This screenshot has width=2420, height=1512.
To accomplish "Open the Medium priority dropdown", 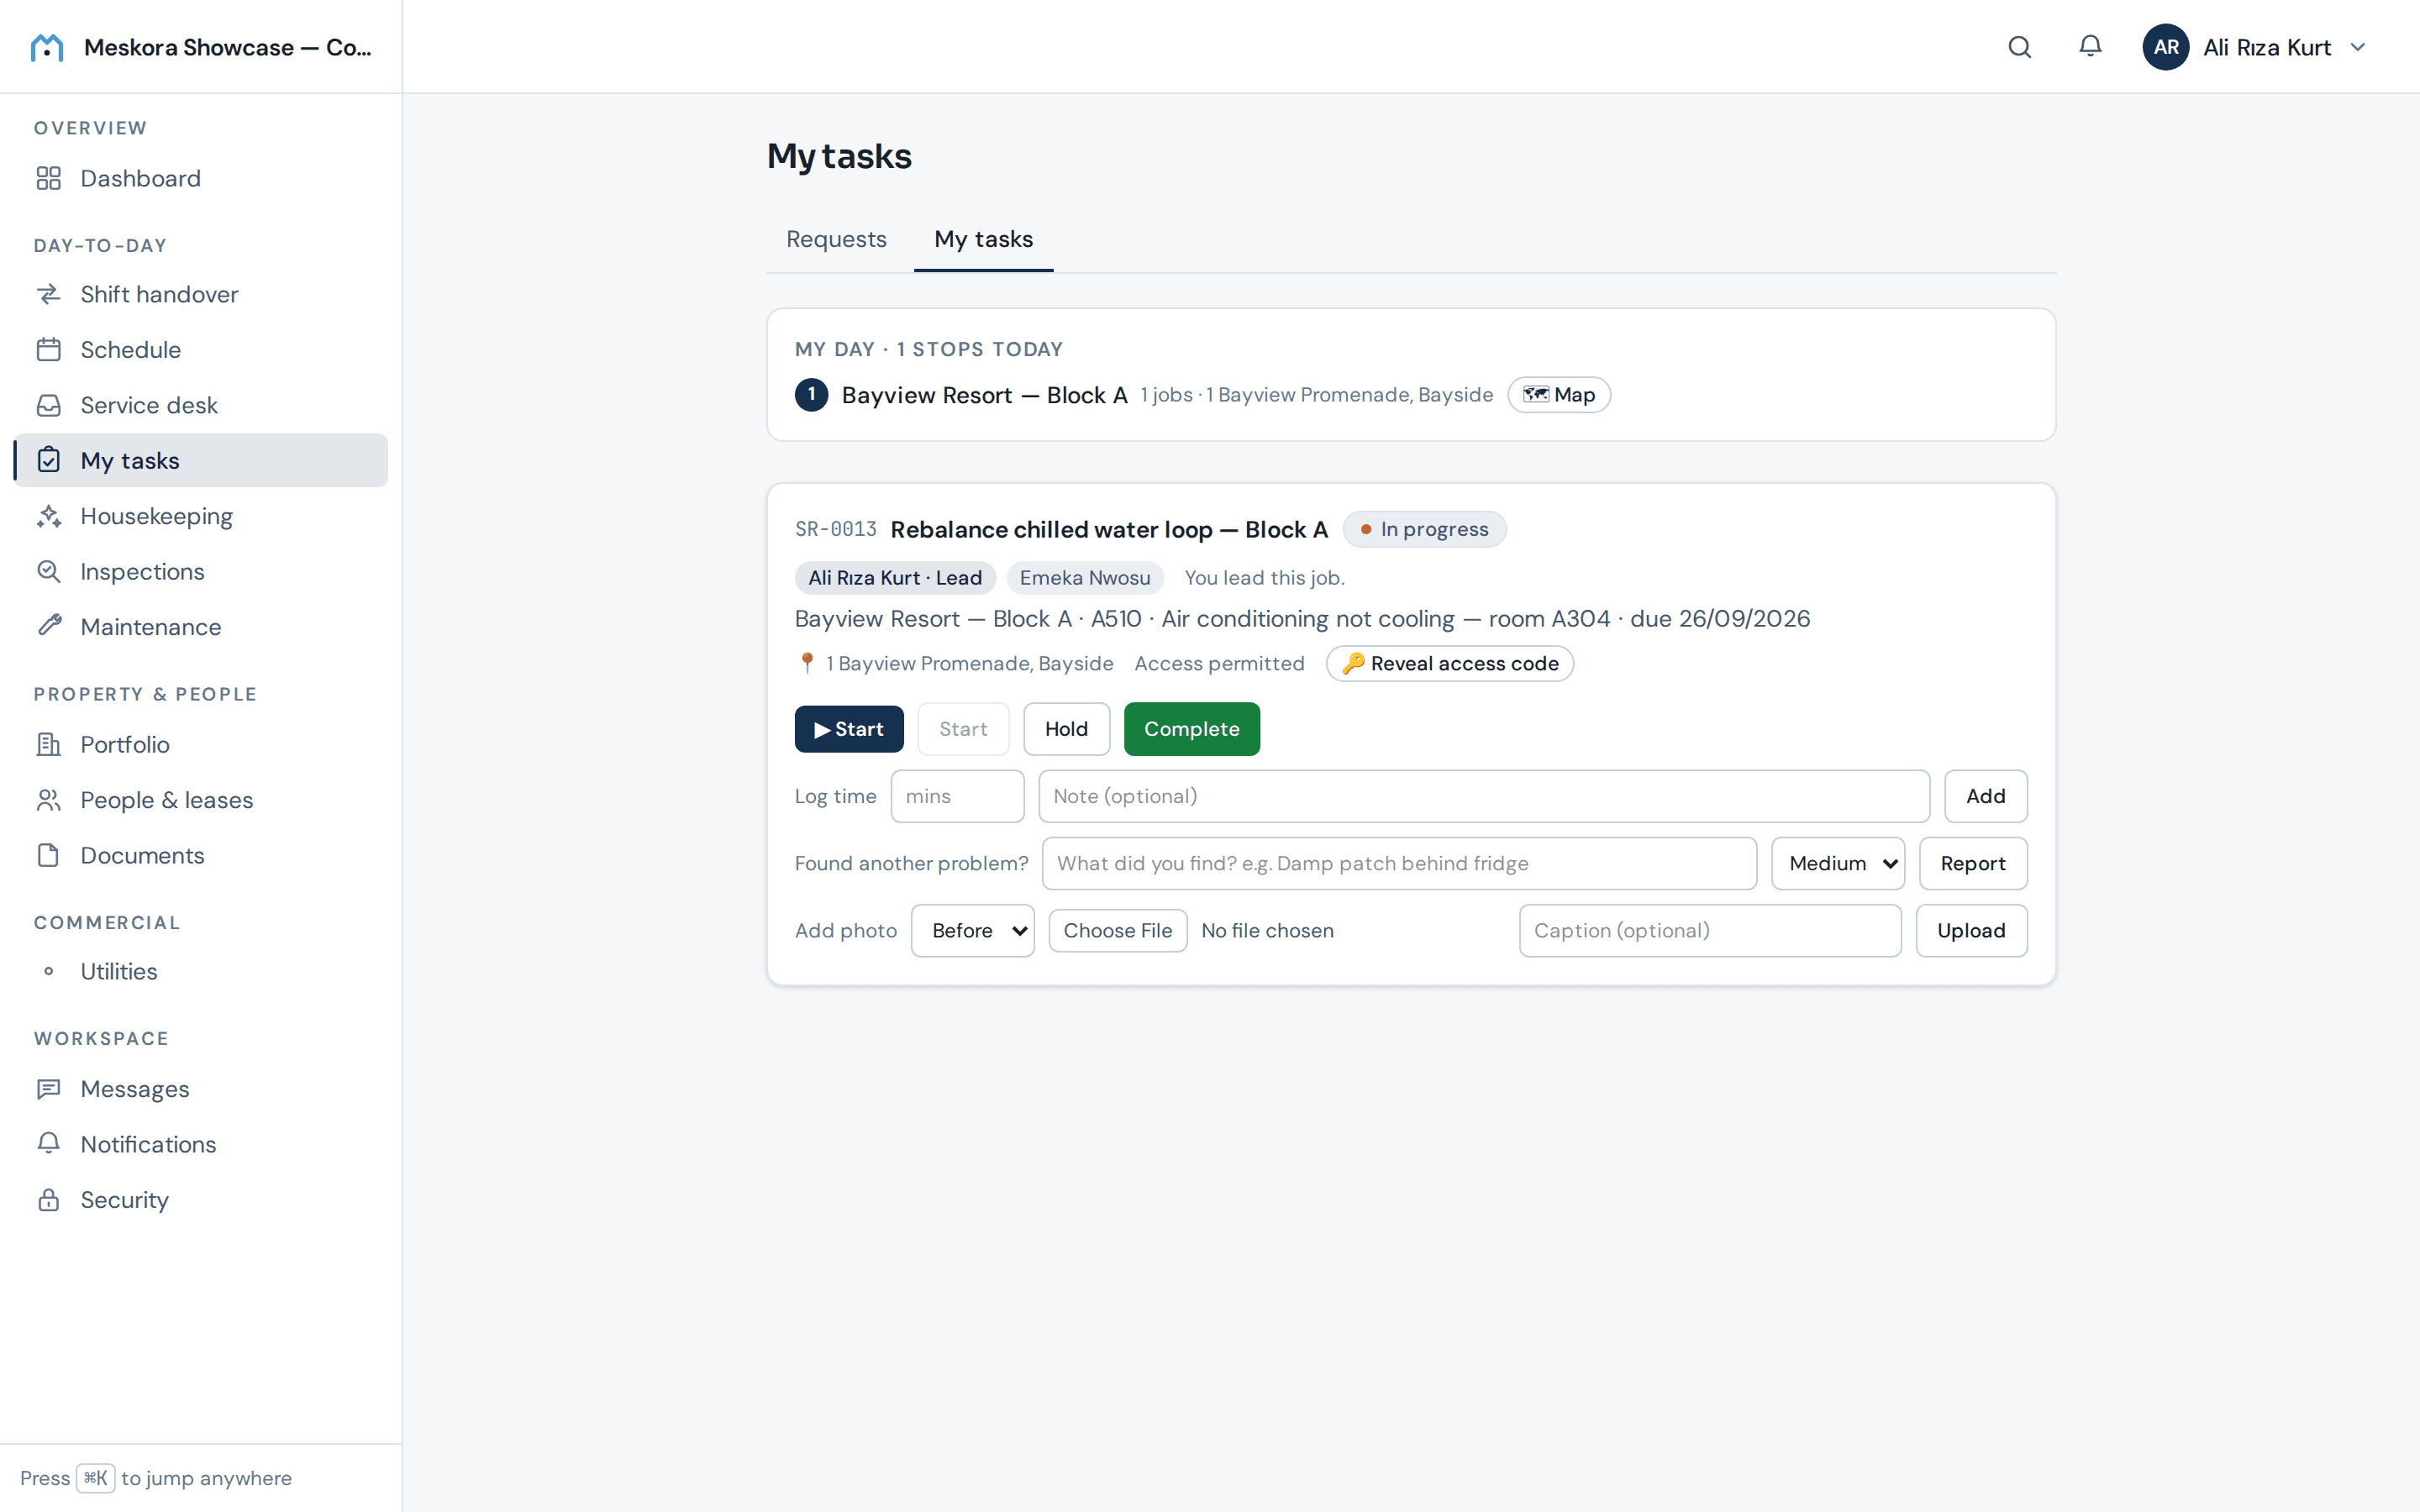I will [1838, 863].
